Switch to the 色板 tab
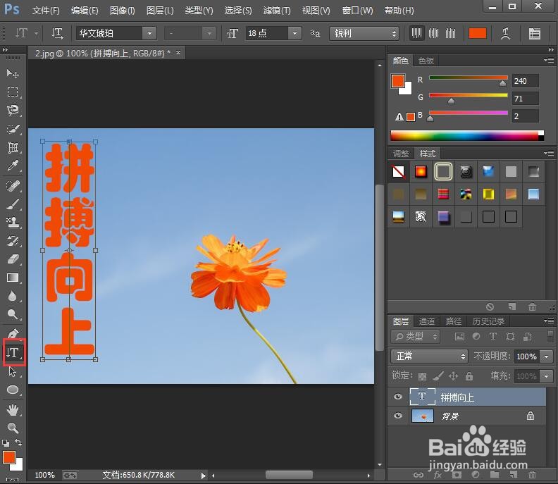Image resolution: width=558 pixels, height=484 pixels. (426, 61)
